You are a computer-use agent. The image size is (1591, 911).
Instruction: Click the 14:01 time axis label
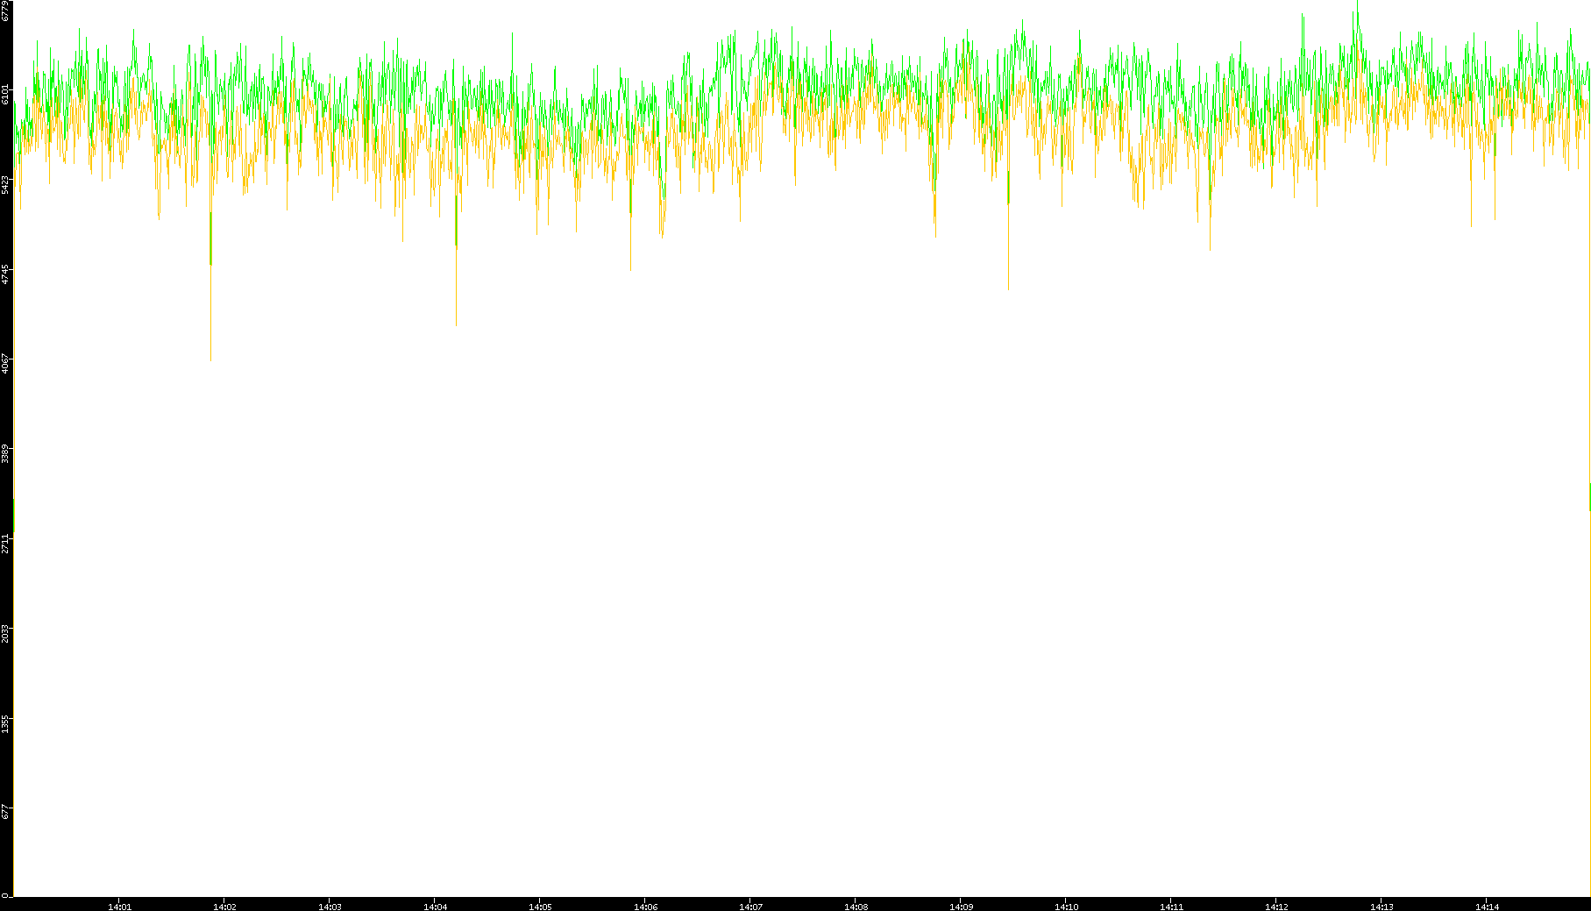(x=119, y=906)
